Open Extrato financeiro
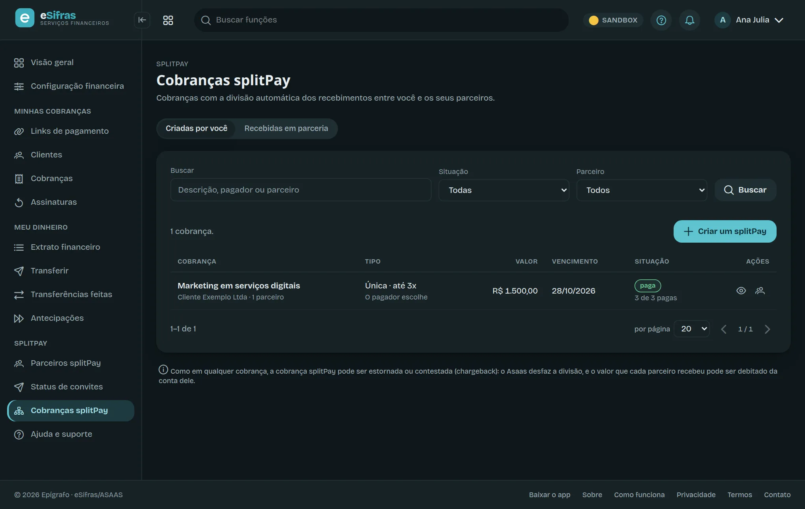The image size is (805, 509). (71, 247)
